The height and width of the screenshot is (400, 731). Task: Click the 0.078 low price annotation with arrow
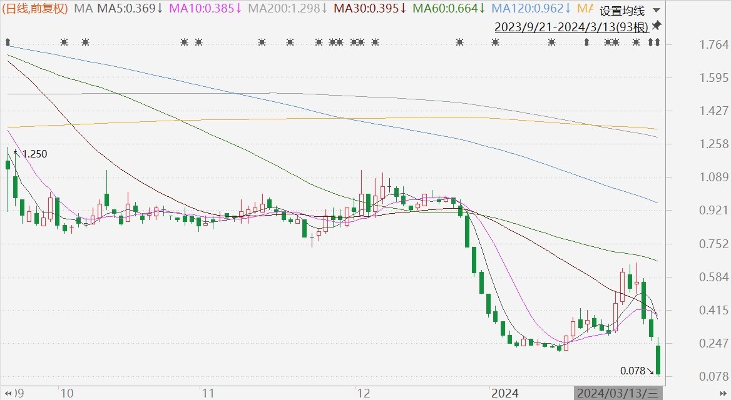coord(637,371)
